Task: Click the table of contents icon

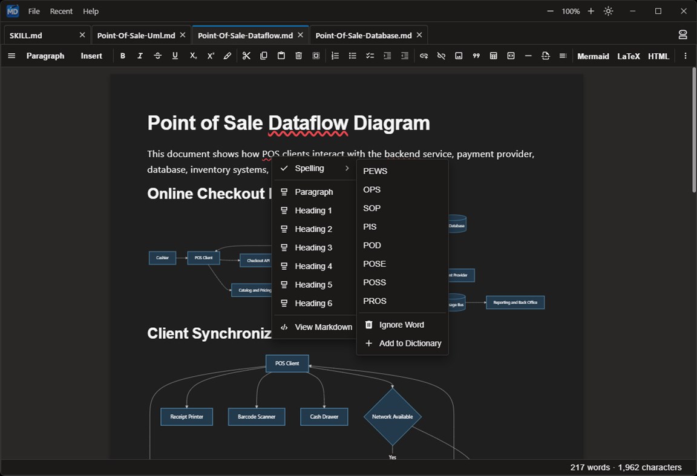Action: [x=563, y=56]
